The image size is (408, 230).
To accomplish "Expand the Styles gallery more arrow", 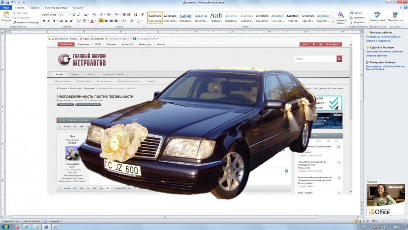I will [333, 22].
